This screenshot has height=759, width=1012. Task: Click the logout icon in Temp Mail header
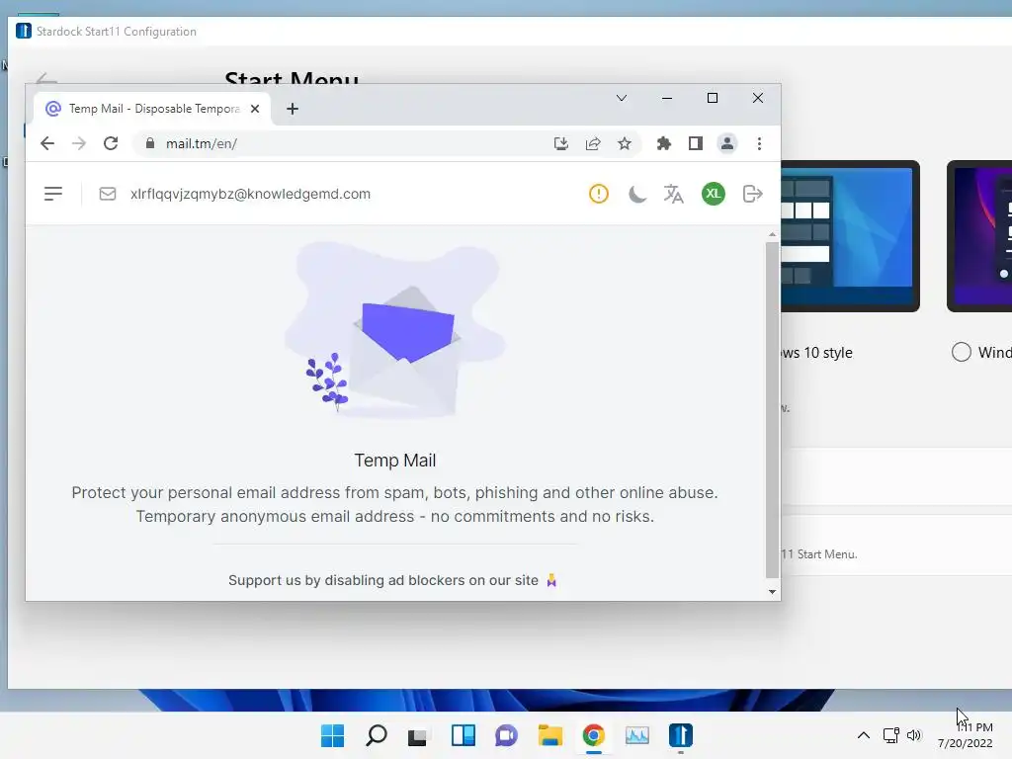(752, 194)
